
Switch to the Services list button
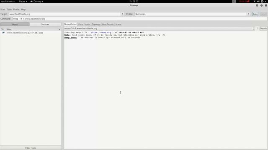(x=45, y=25)
